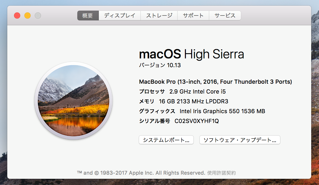Click the システムレポート... button
This screenshot has height=185, width=319.
click(166, 140)
